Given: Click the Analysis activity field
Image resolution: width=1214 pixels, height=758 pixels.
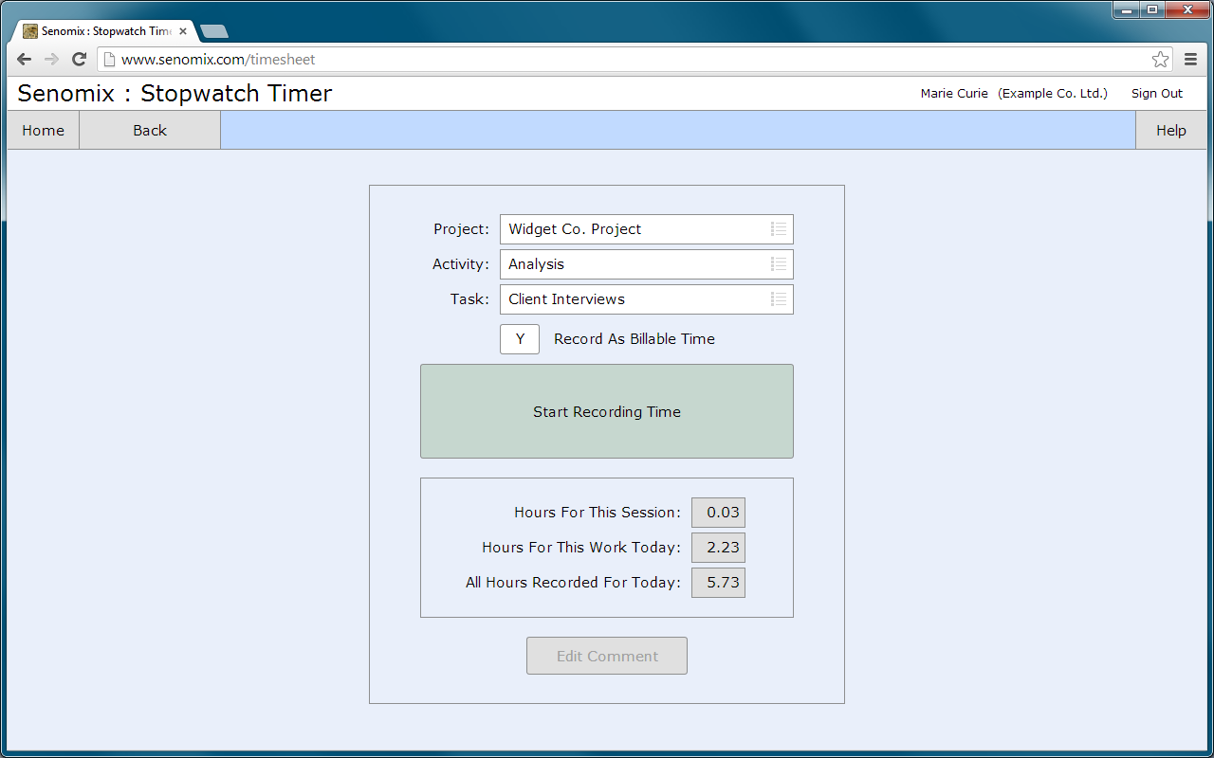Looking at the screenshot, I should [647, 264].
